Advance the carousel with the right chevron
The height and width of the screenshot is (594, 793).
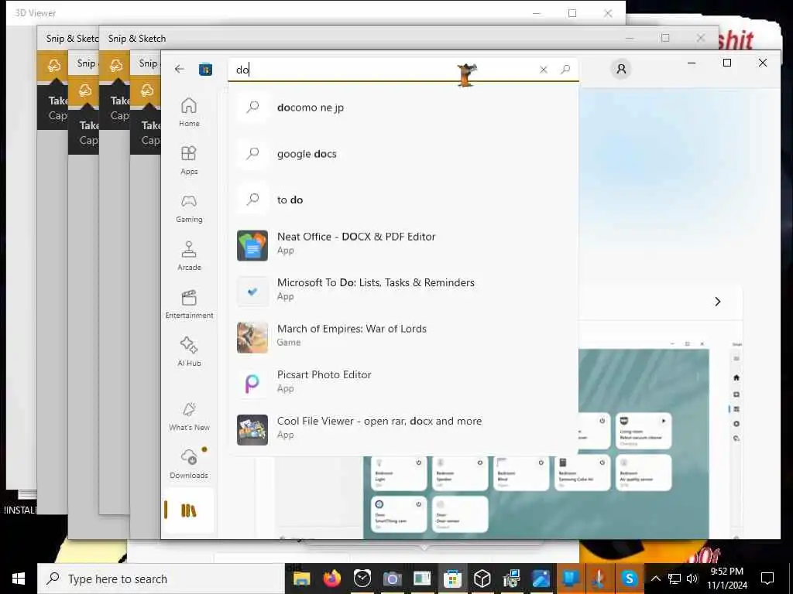718,302
